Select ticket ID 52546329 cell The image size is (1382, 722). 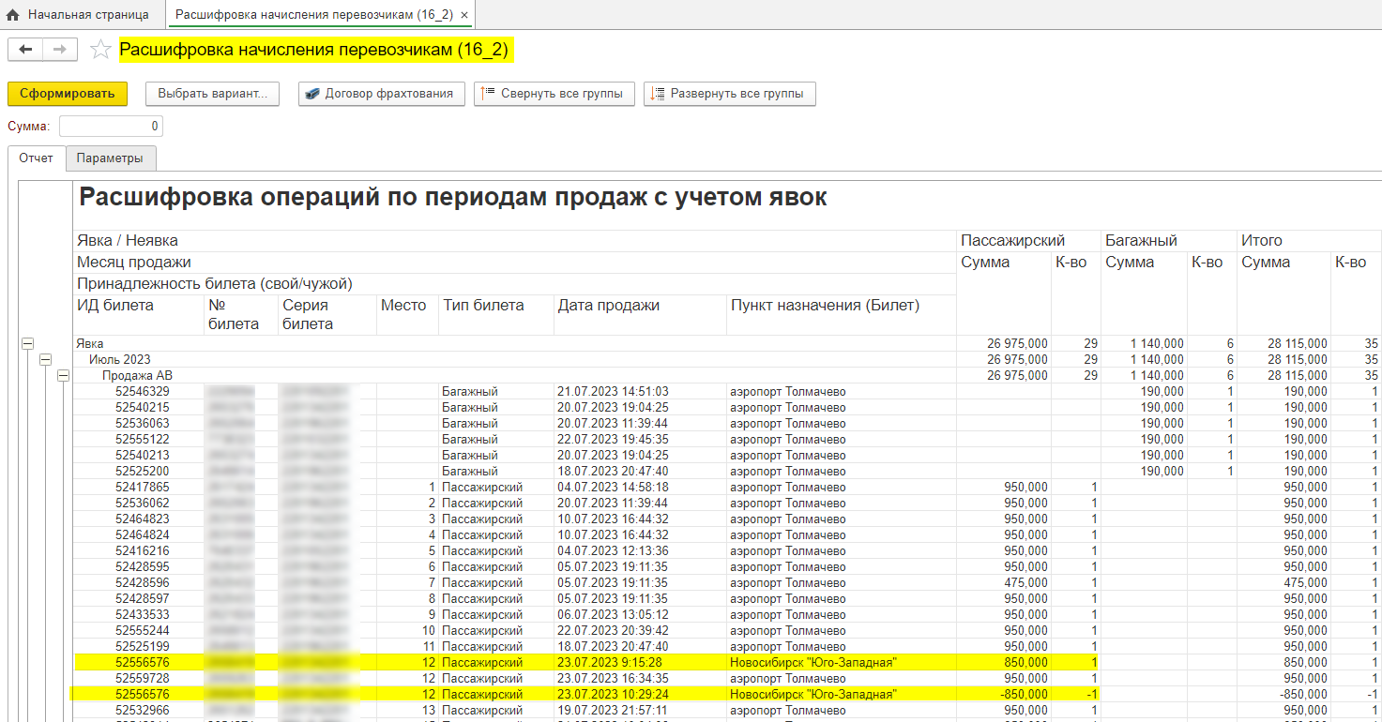(142, 392)
